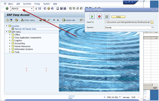This screenshot has height=101, width=159.
Task: Click the status bar triangle before PSE
Action: click(105, 97)
